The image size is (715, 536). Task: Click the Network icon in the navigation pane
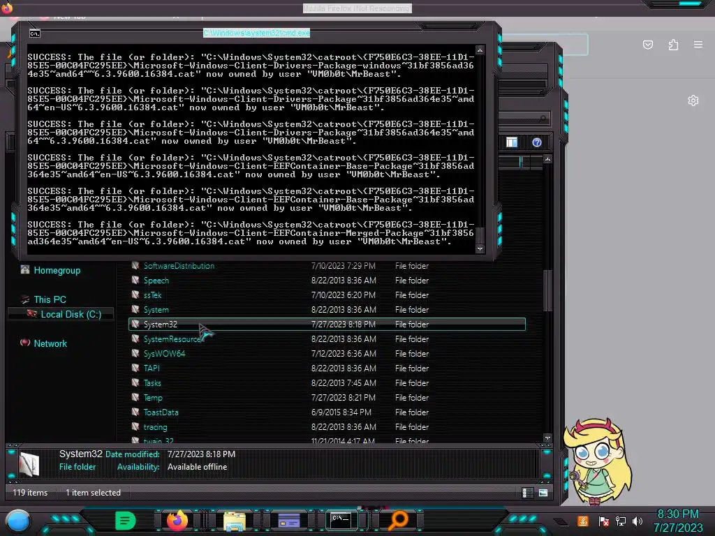25,343
